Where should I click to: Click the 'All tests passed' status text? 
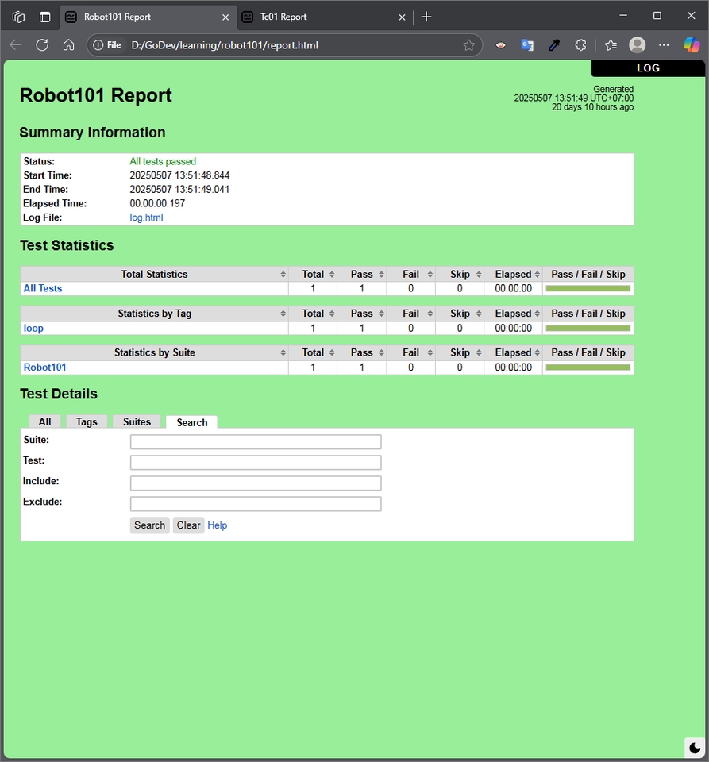point(163,161)
